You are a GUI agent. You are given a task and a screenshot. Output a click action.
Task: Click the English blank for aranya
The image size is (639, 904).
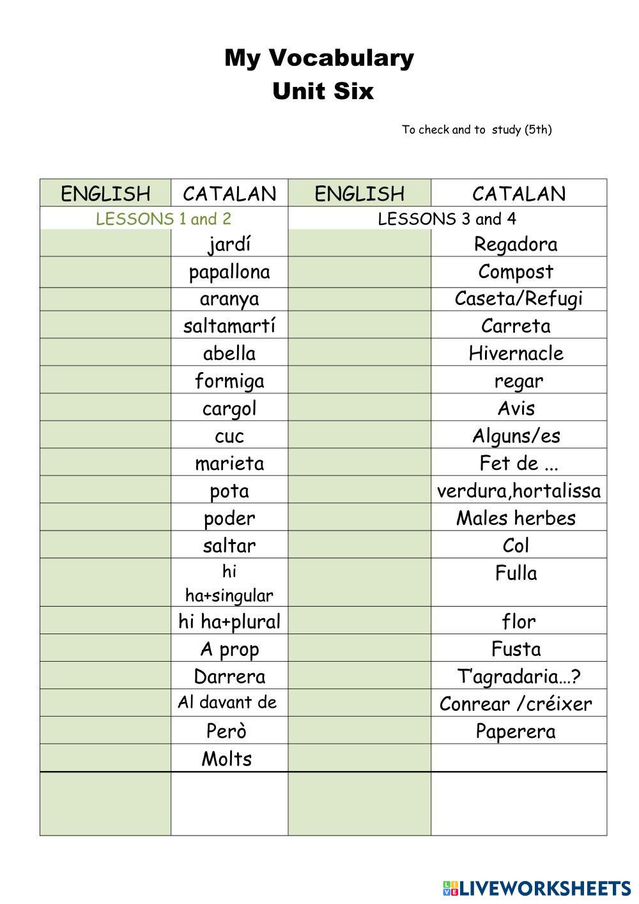point(105,299)
